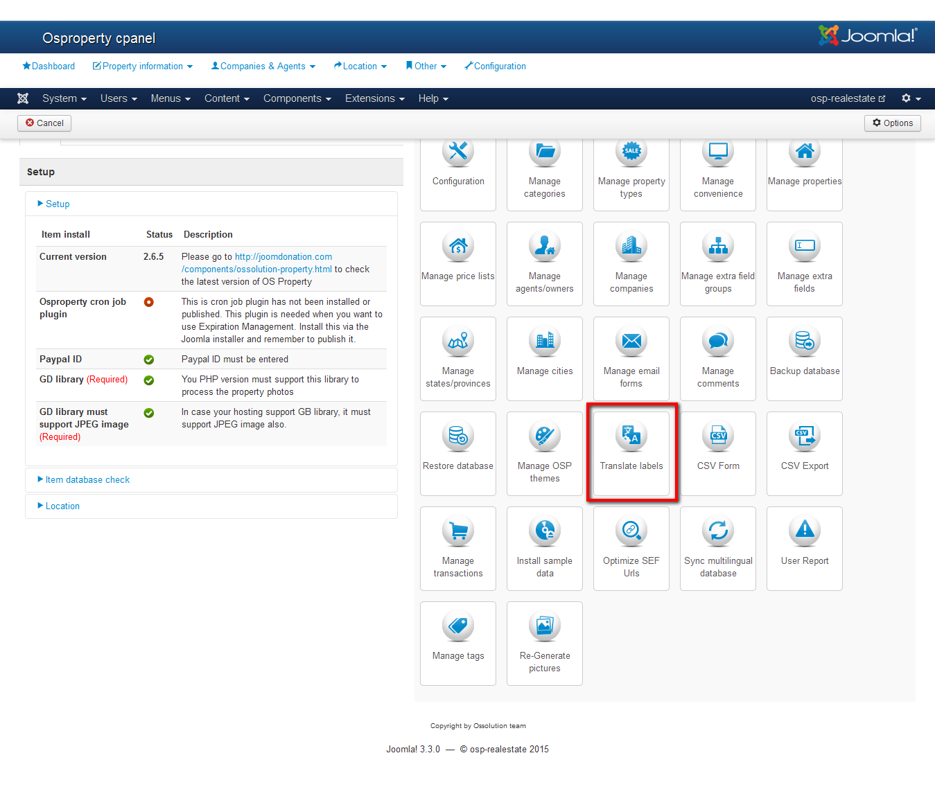Screen dimensions: 935x796
Task: Open Manage transactions cart icon
Action: pos(457,532)
